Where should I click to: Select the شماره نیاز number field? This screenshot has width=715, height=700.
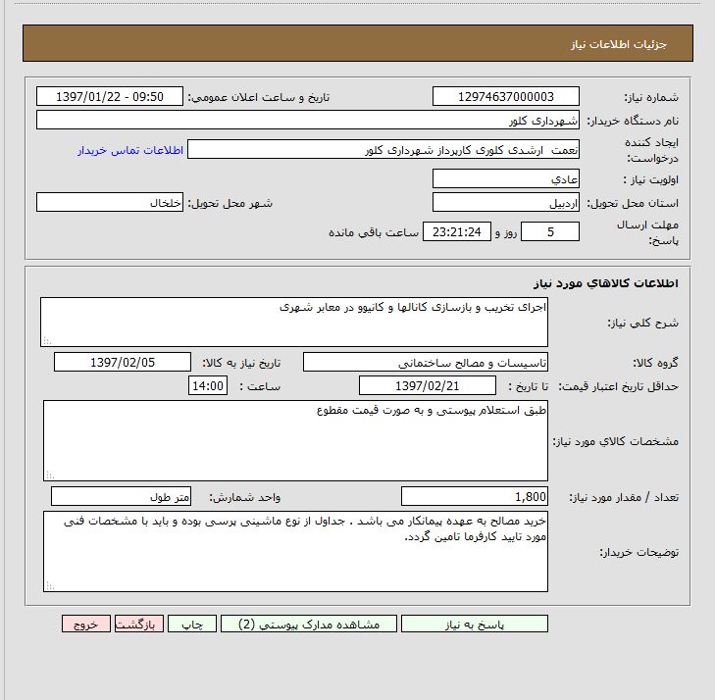[x=505, y=96]
